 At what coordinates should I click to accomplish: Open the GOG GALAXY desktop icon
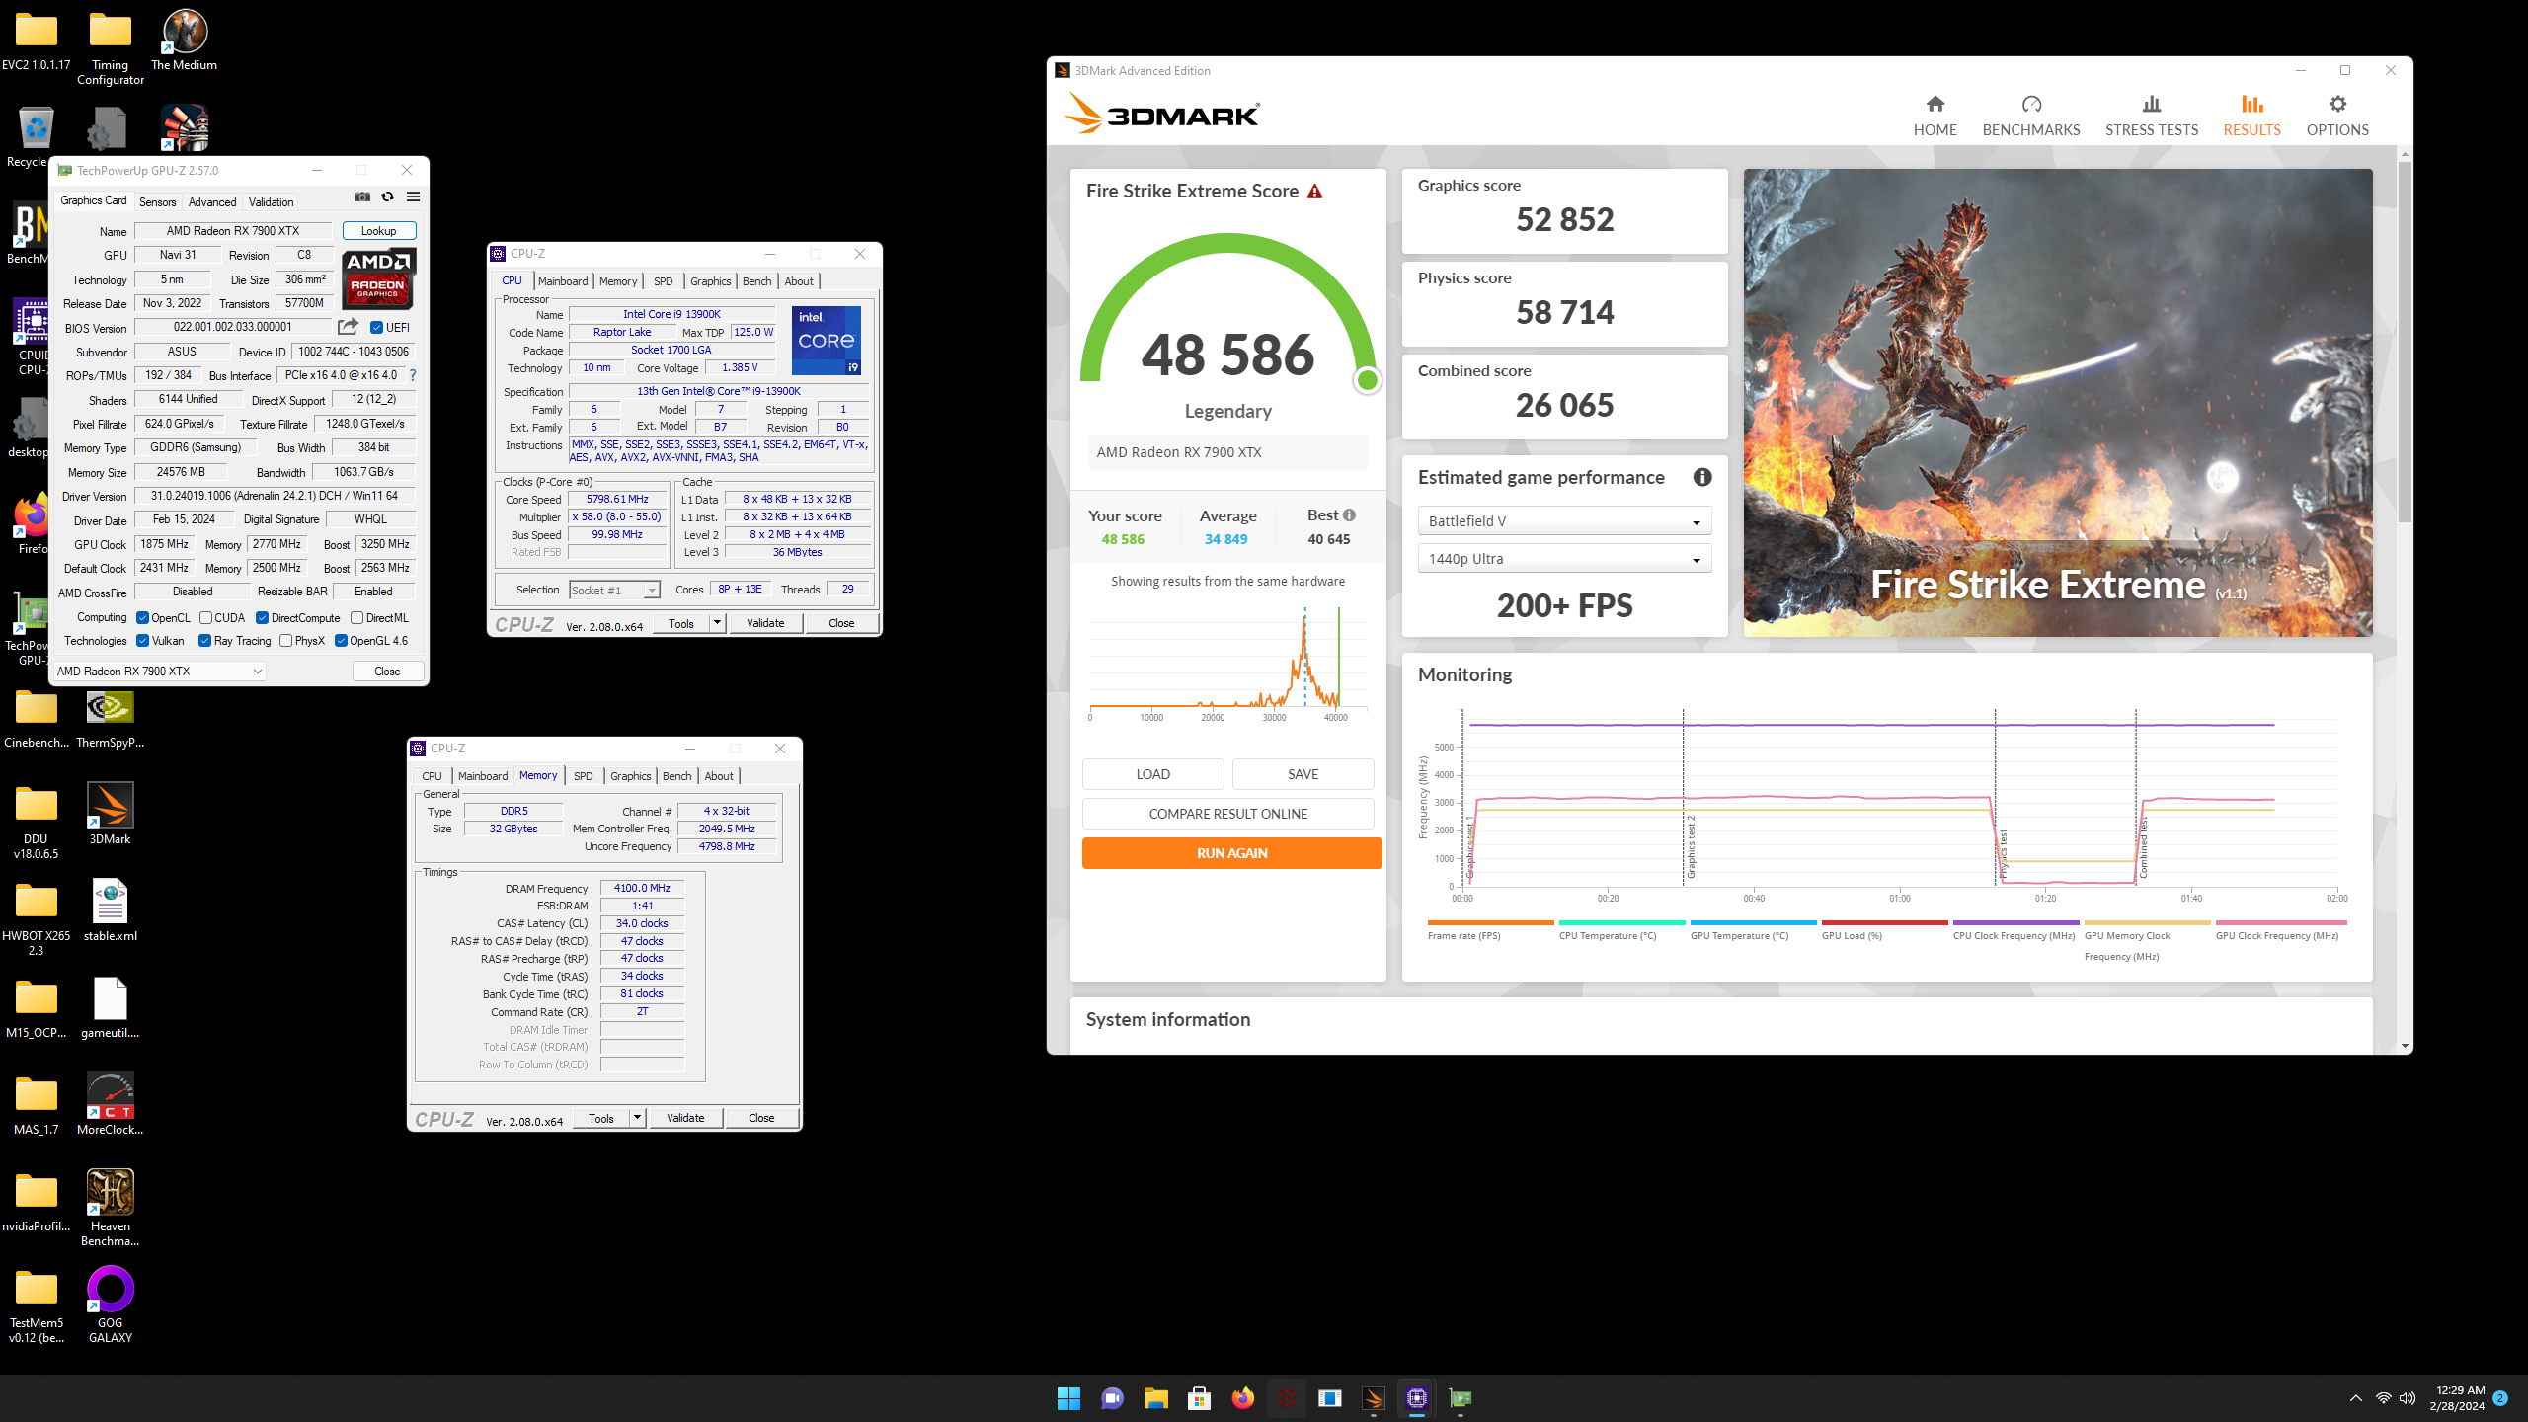pos(111,1304)
